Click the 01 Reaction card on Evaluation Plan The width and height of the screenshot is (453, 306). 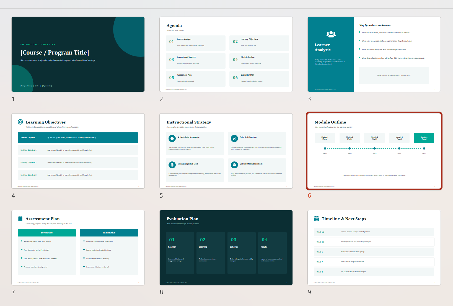tap(180, 253)
